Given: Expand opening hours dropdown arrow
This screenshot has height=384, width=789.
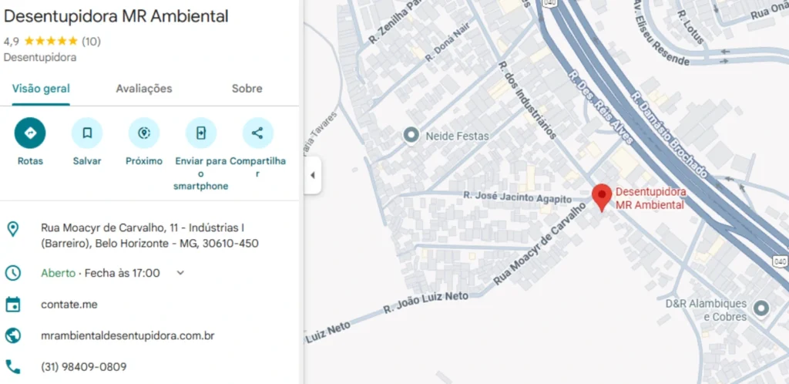Looking at the screenshot, I should (x=180, y=273).
